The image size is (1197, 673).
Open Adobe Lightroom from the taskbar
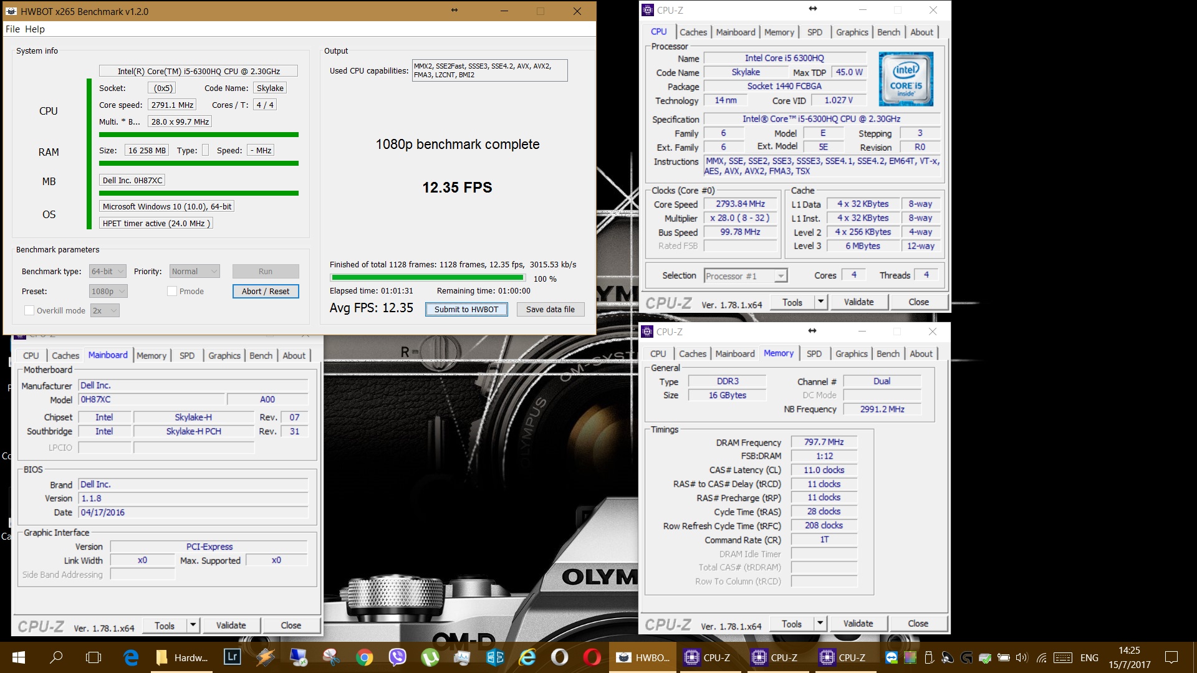coord(233,657)
